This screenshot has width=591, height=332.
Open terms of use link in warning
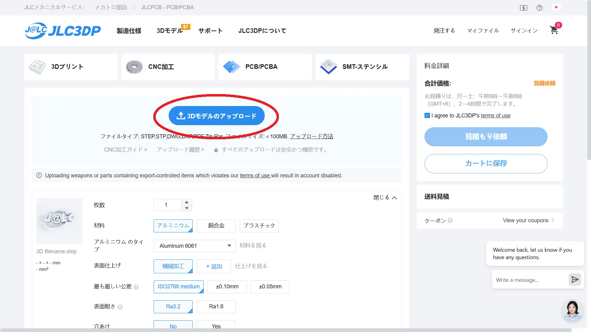tap(255, 176)
